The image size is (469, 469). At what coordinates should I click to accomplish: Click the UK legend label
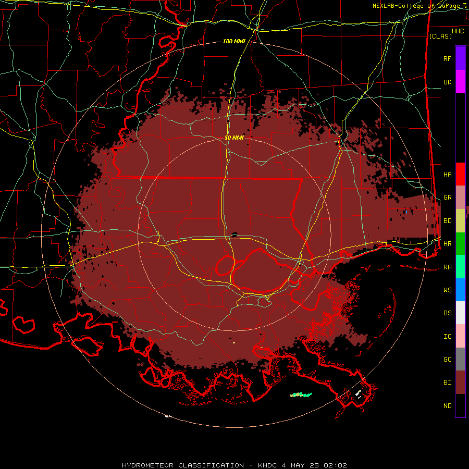pos(447,82)
